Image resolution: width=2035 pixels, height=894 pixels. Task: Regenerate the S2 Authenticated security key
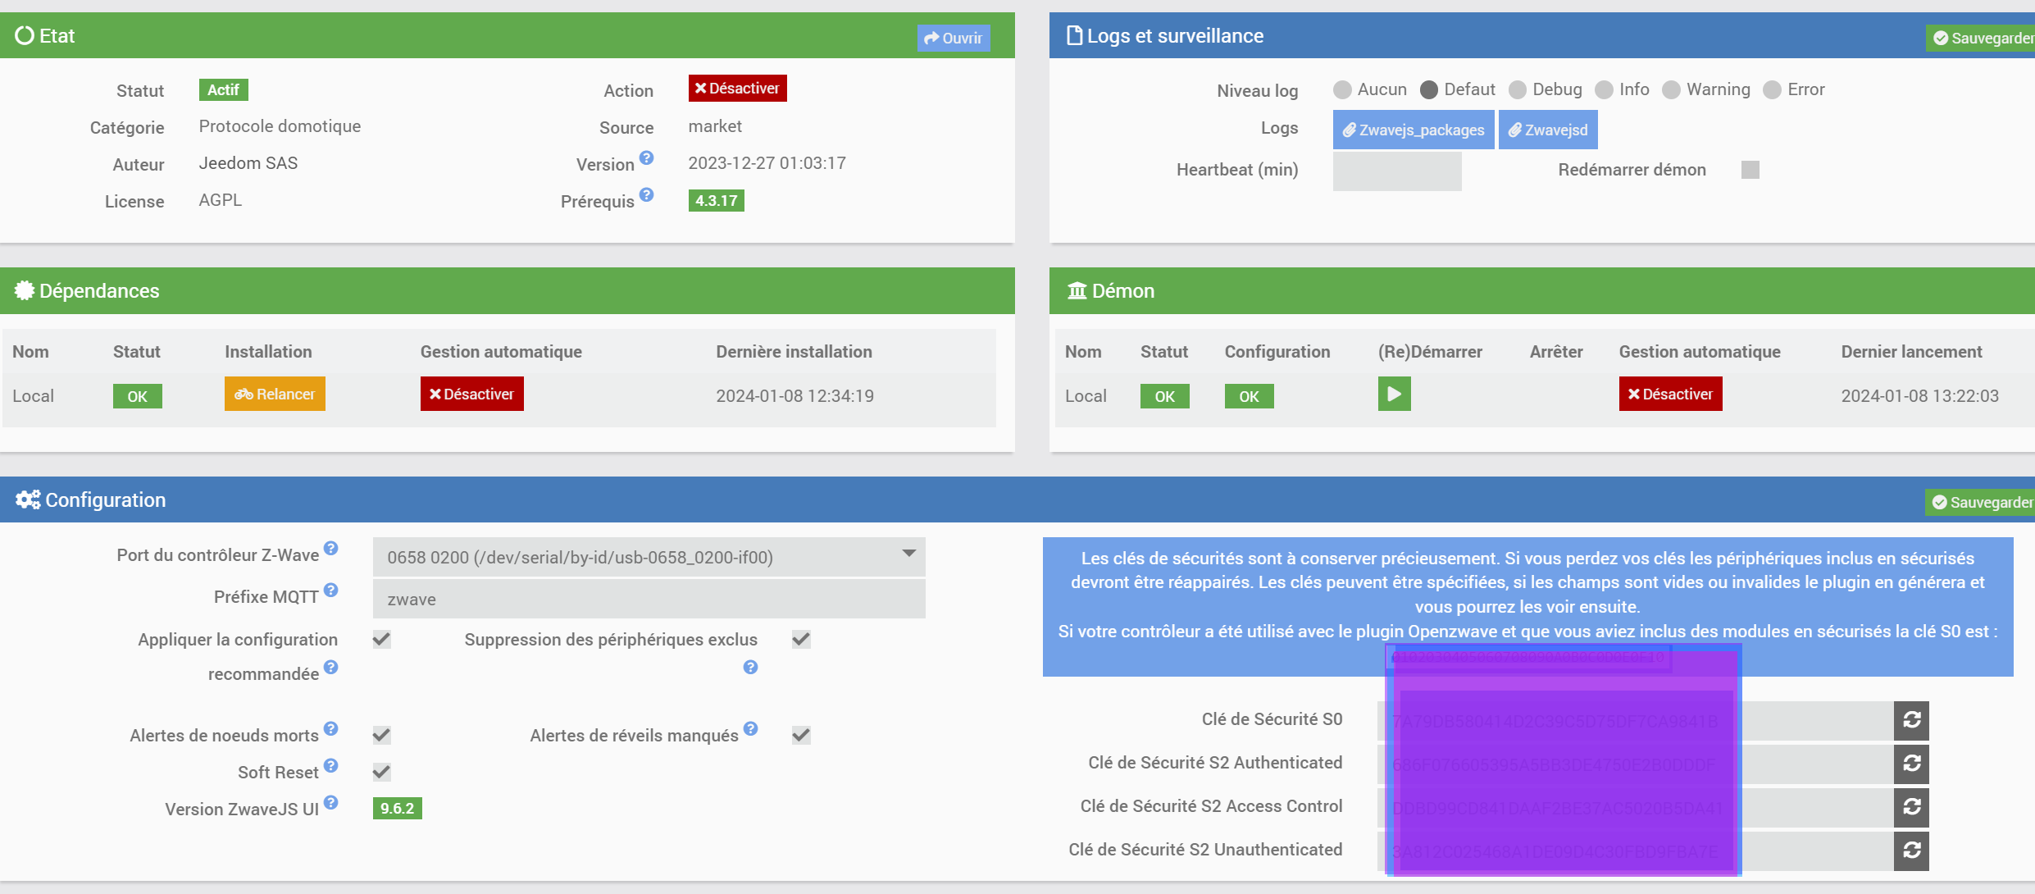[x=1910, y=764]
